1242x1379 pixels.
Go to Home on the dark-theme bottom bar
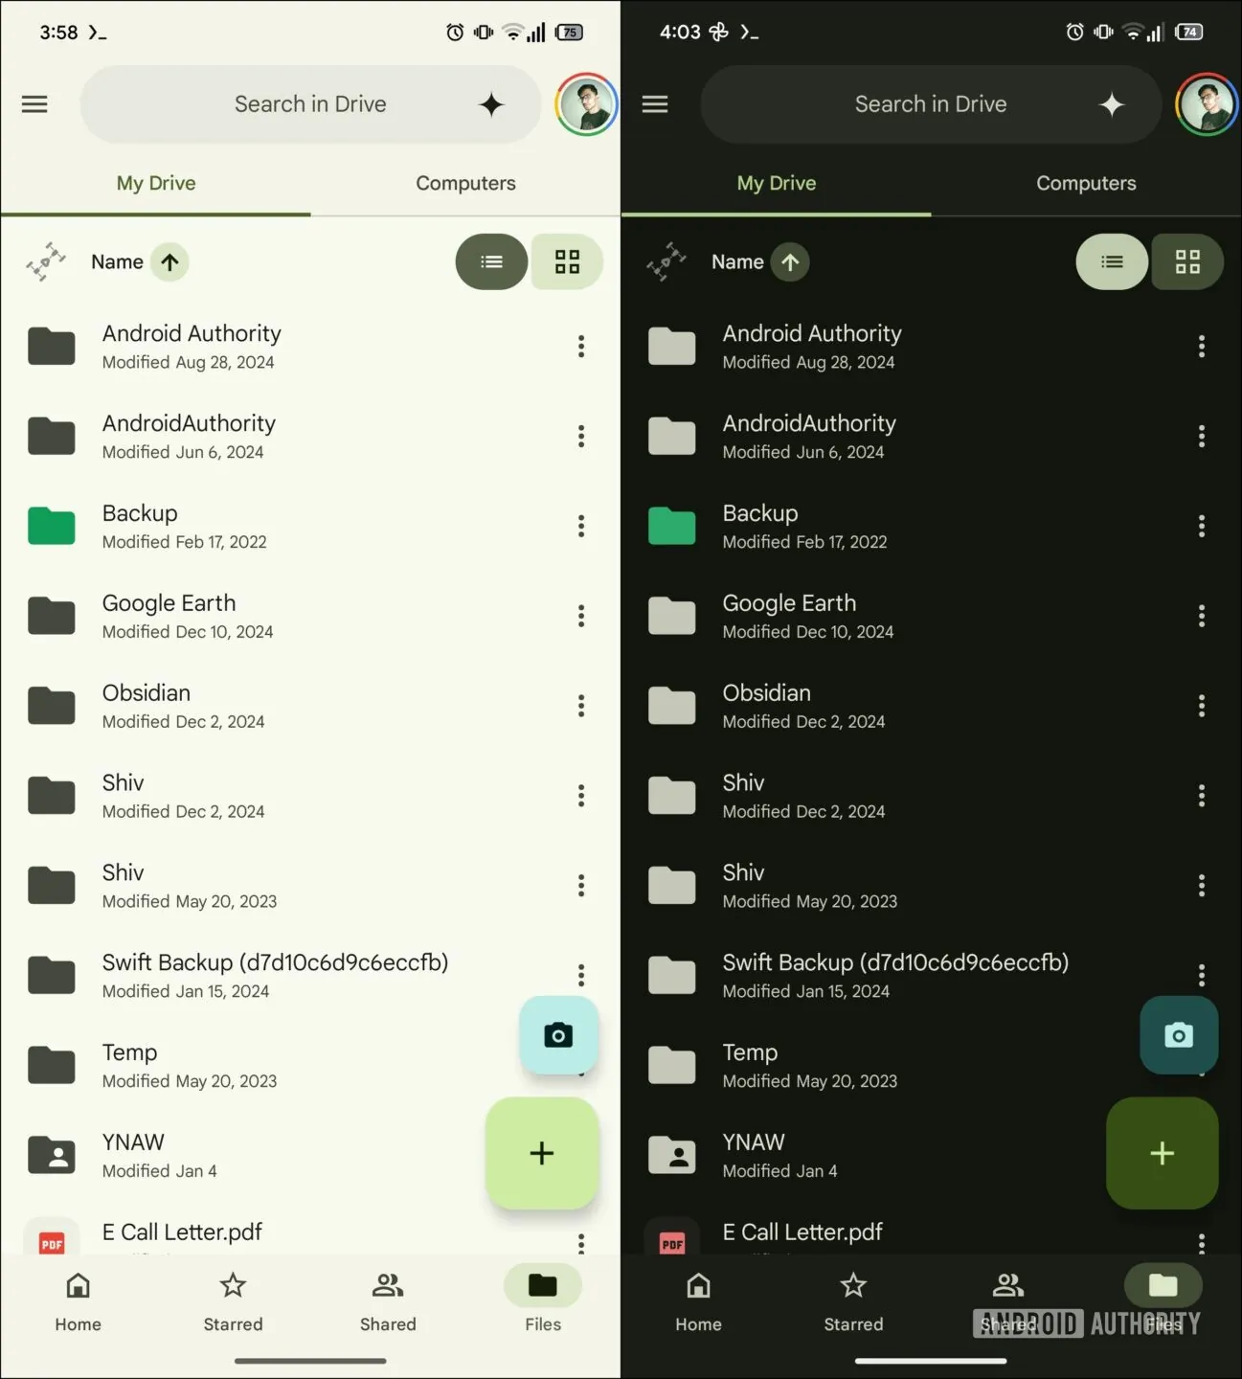(x=698, y=1300)
